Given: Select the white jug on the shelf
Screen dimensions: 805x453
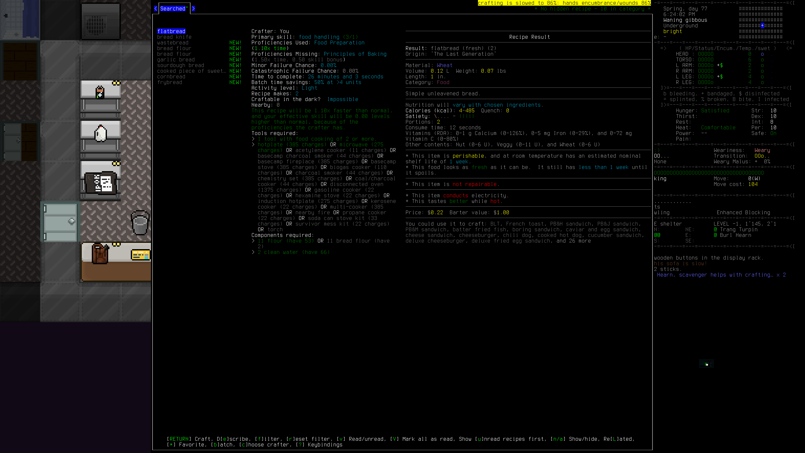Looking at the screenshot, I should 101,134.
